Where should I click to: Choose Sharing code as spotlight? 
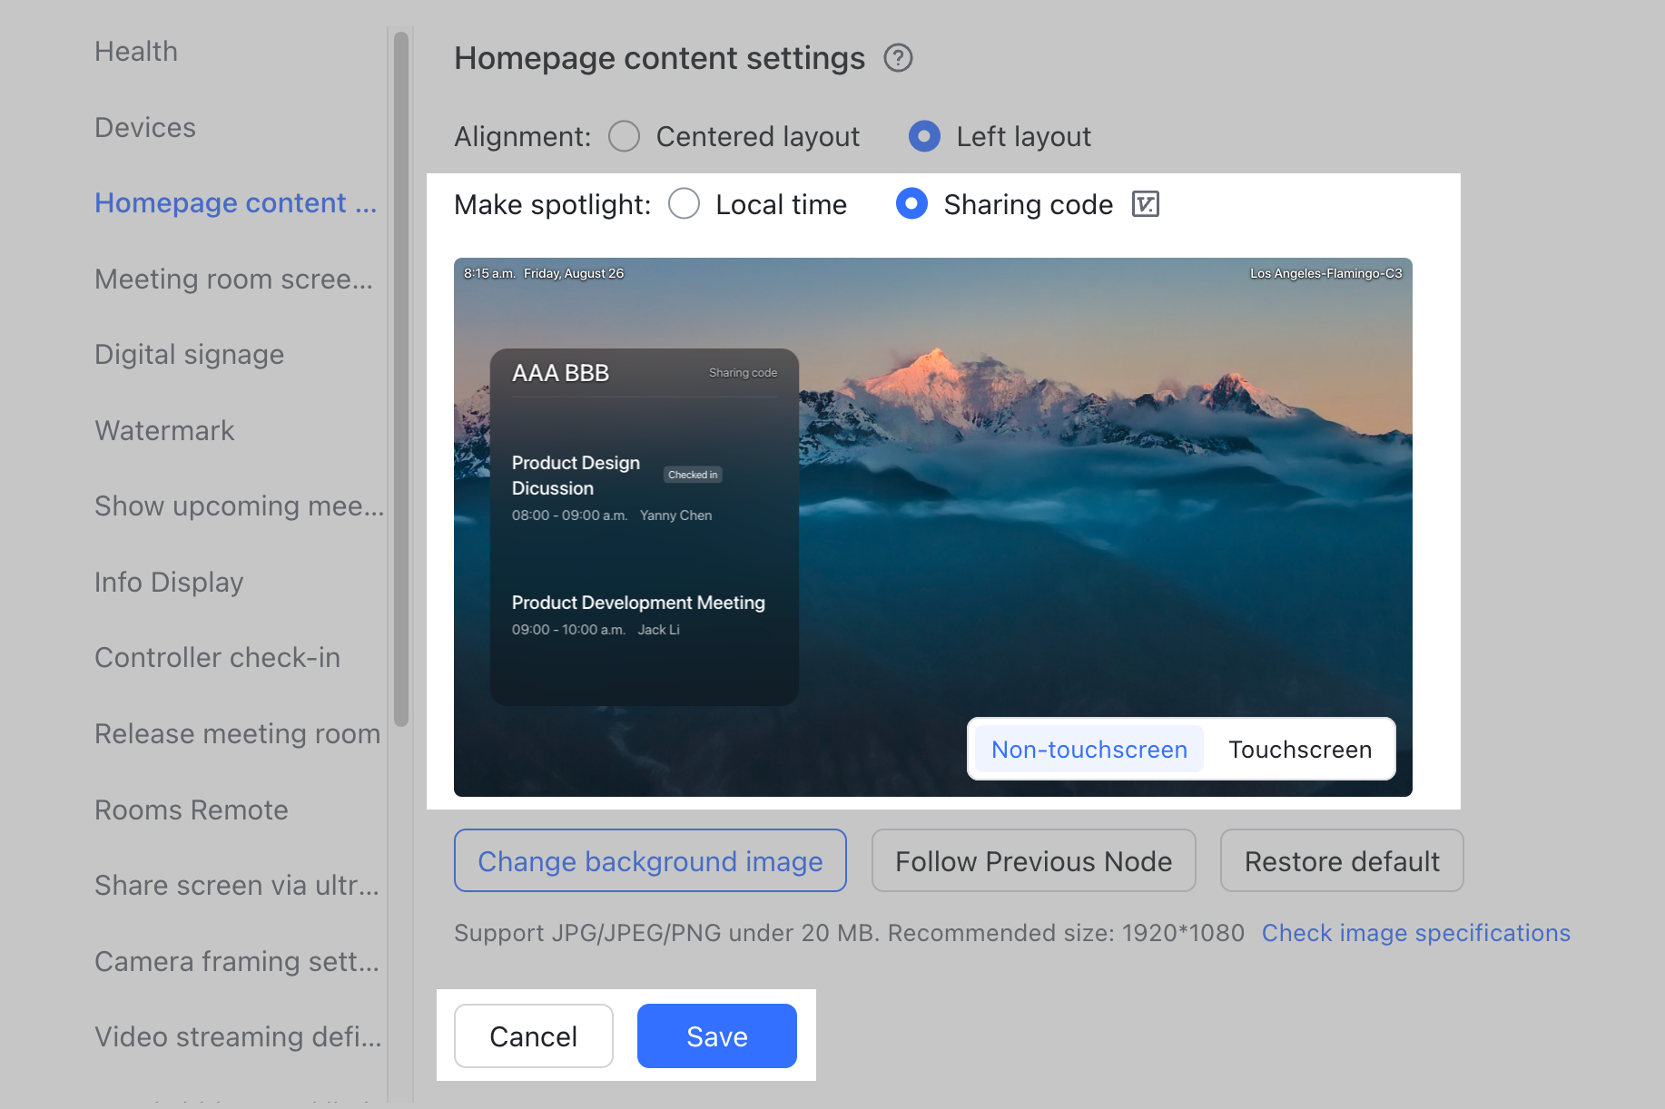911,204
